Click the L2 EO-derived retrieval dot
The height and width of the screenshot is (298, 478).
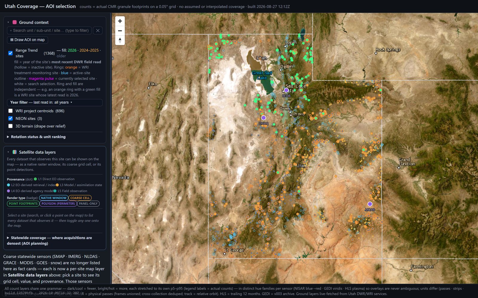(9, 185)
